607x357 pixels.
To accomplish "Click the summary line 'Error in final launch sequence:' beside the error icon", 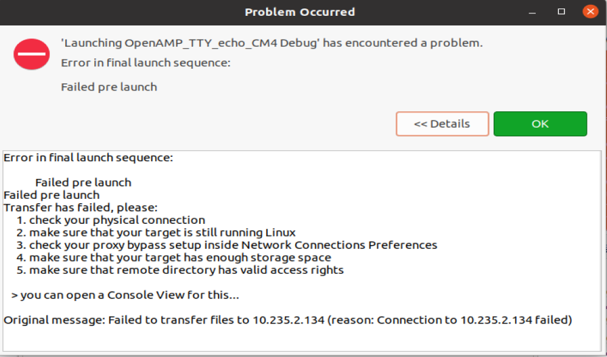I will coord(146,63).
